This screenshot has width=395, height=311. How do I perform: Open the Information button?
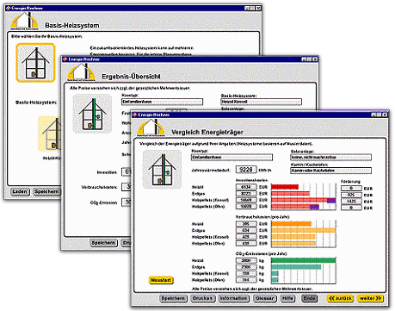pyautogui.click(x=234, y=299)
